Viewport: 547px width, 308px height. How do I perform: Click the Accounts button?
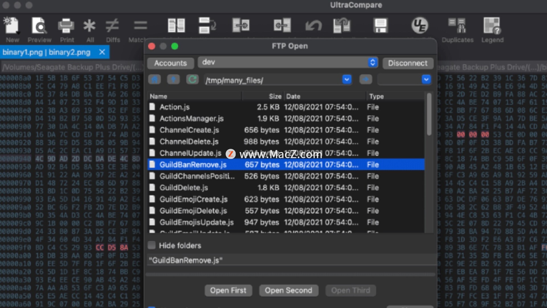pyautogui.click(x=170, y=63)
